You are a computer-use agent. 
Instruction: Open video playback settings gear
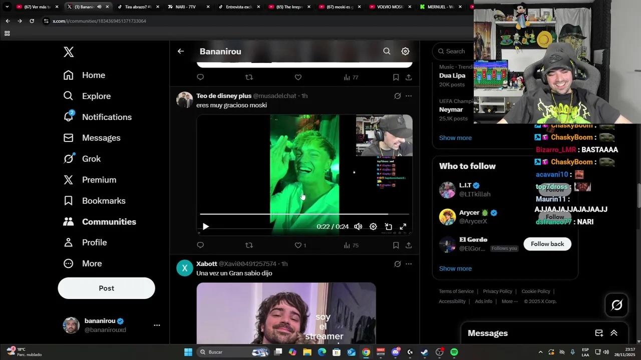(x=373, y=226)
